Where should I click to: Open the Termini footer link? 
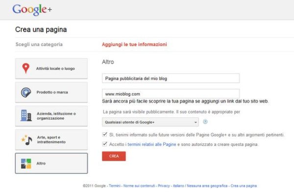(x=115, y=186)
